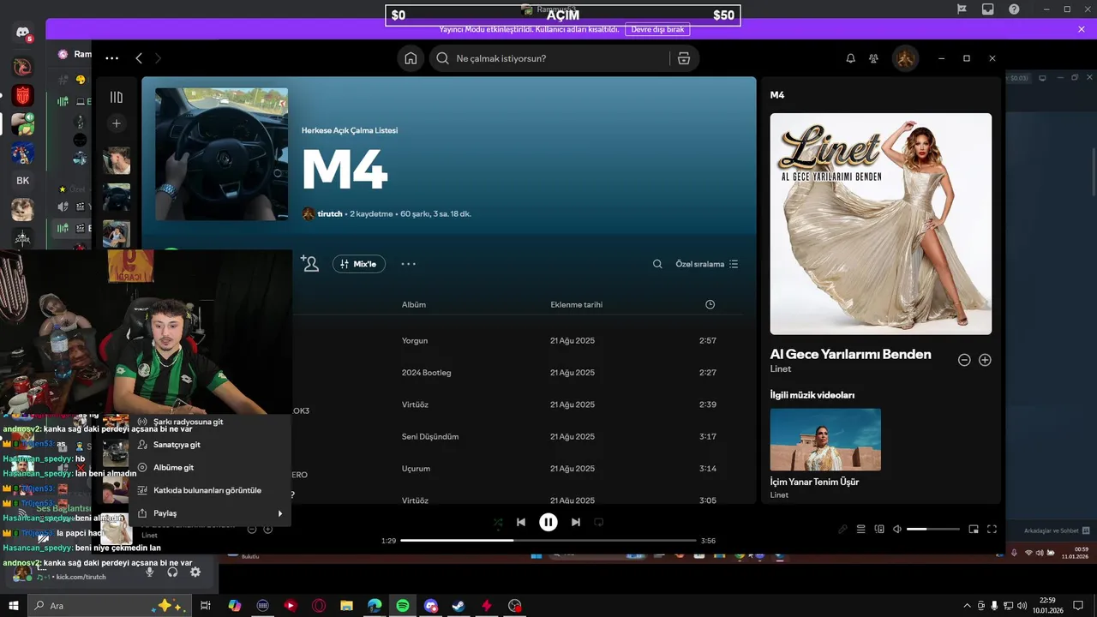
Task: Open the three-dots Spotify app menu
Action: coord(111,58)
